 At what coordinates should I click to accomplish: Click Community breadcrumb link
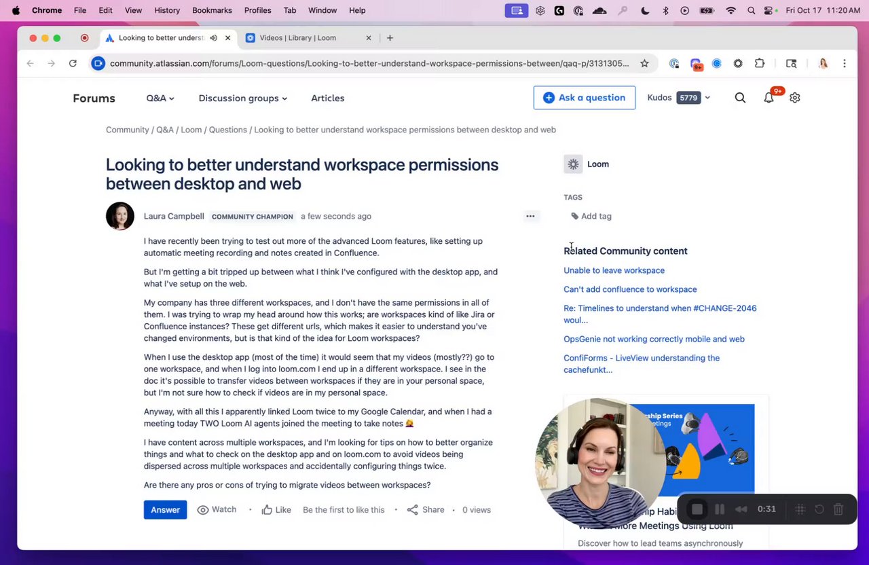pyautogui.click(x=127, y=130)
